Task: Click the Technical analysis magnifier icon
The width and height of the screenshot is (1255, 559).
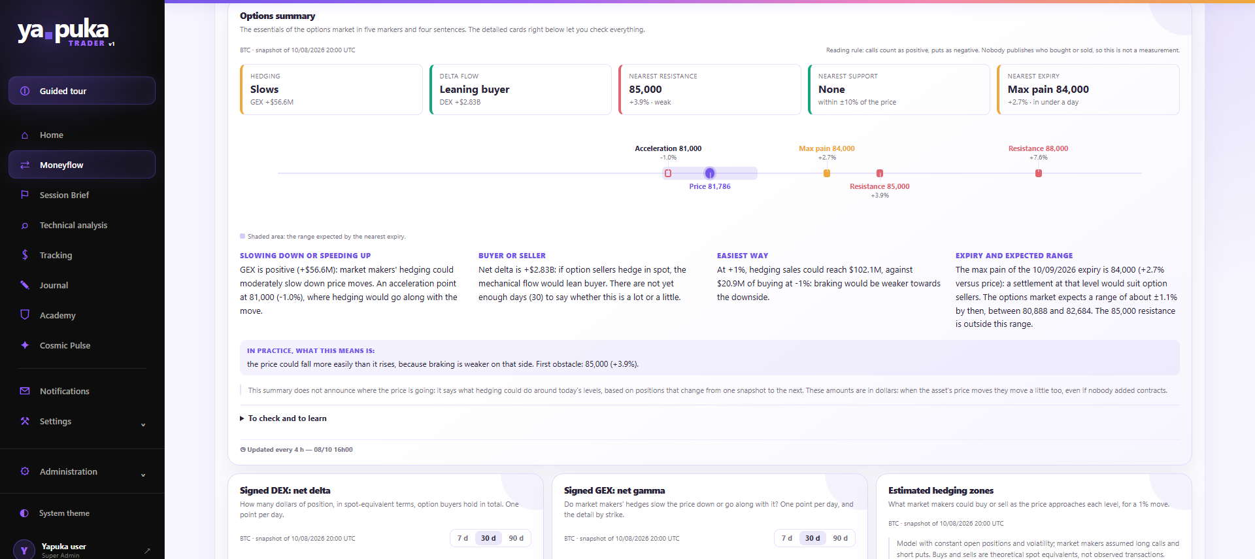Action: coord(25,226)
